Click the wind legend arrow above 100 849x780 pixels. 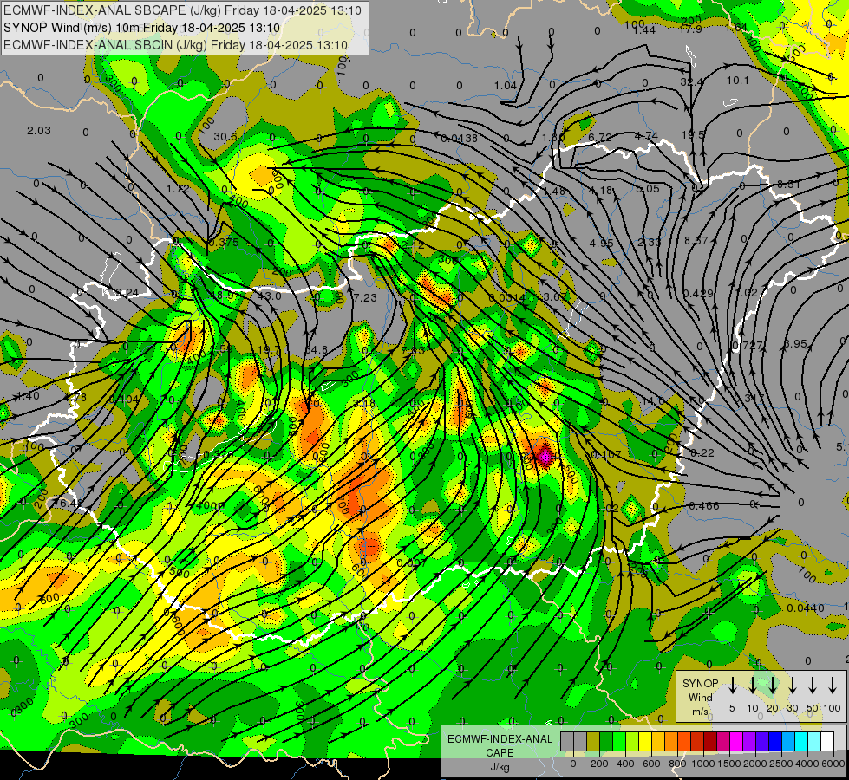pyautogui.click(x=833, y=686)
